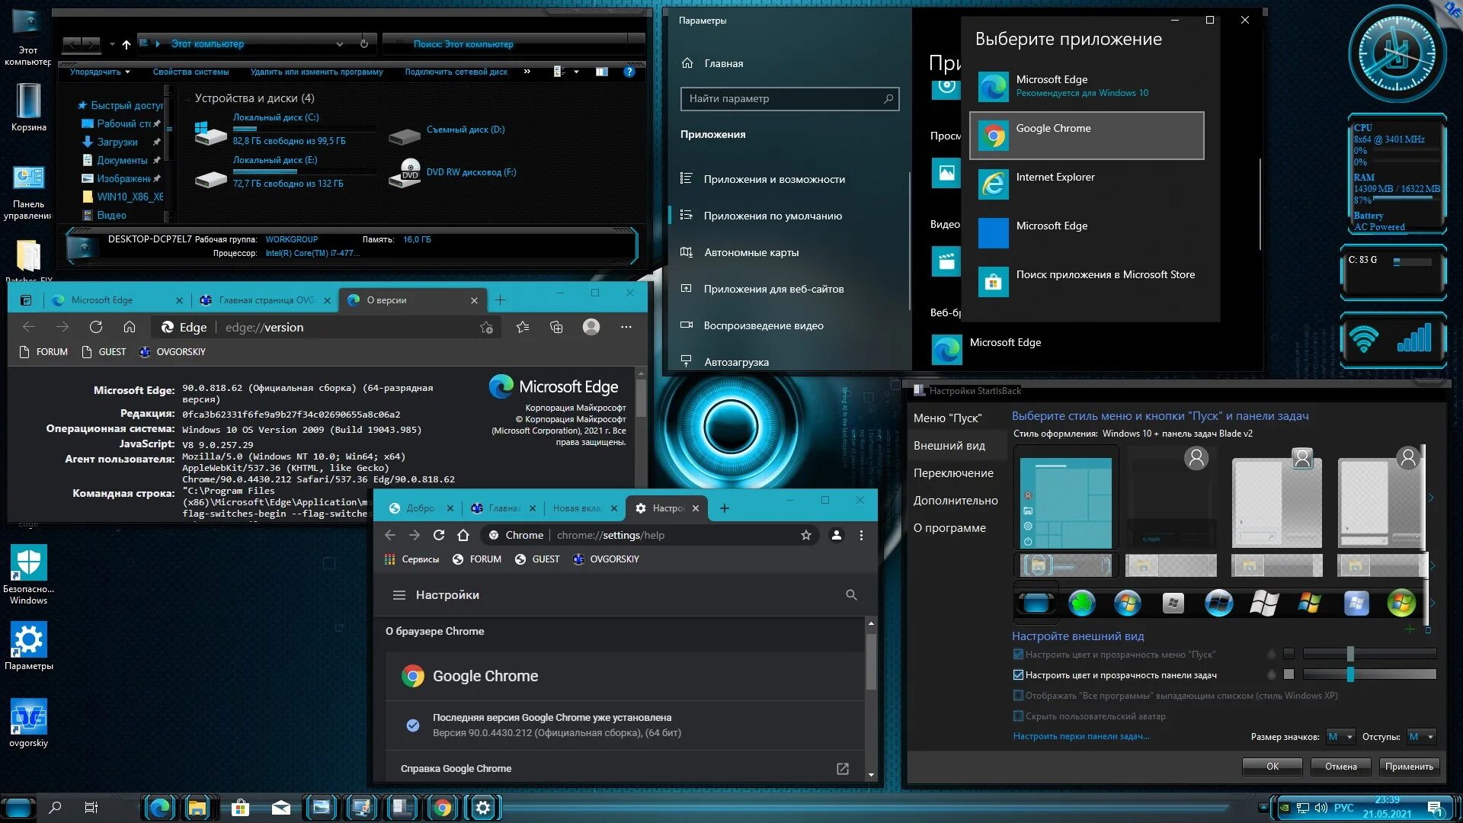Expand the Explorer address bar history dropdown

tap(340, 43)
